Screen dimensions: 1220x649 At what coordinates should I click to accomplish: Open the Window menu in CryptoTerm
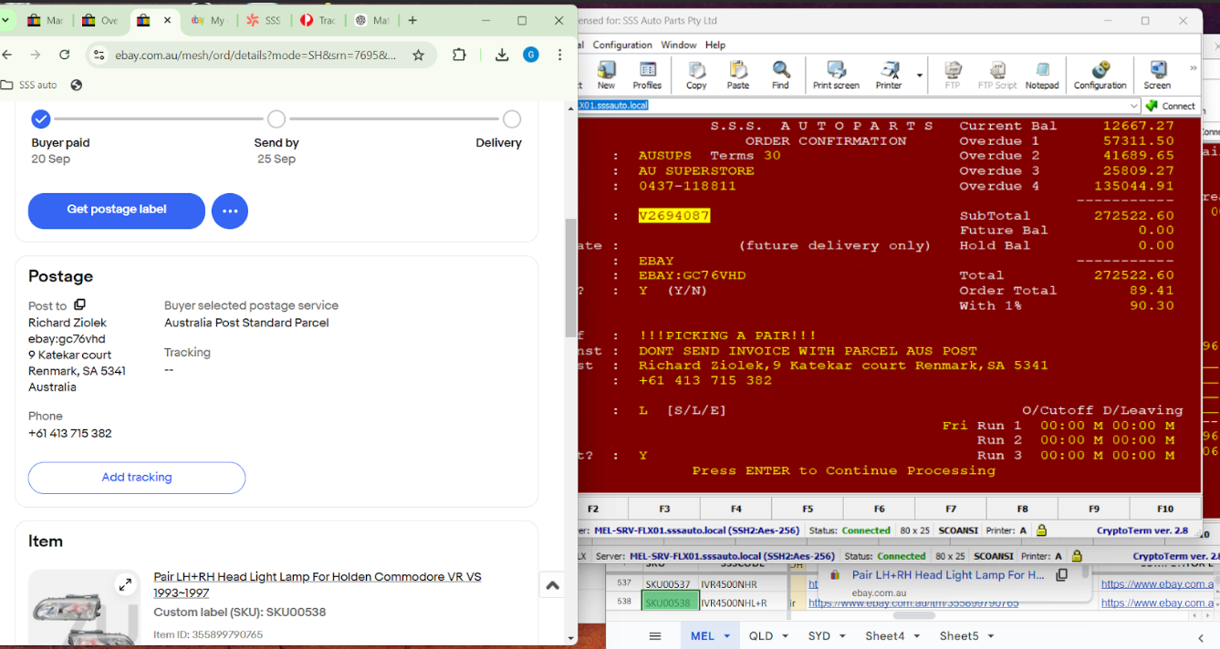678,45
